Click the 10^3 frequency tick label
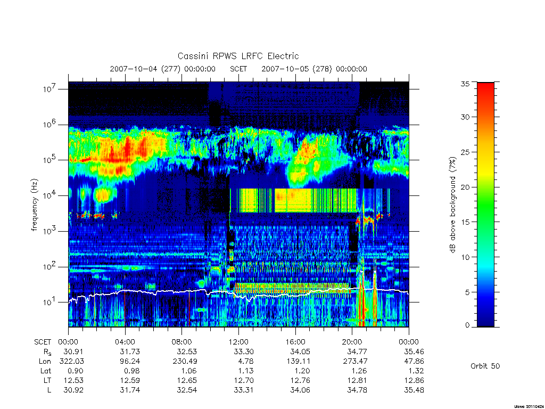 pos(50,231)
